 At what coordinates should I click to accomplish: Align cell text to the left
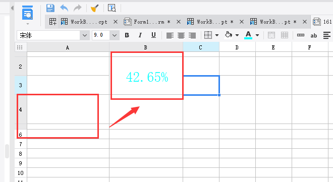(x=170, y=35)
